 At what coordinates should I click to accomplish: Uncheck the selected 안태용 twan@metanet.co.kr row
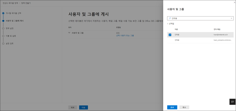click(170, 35)
